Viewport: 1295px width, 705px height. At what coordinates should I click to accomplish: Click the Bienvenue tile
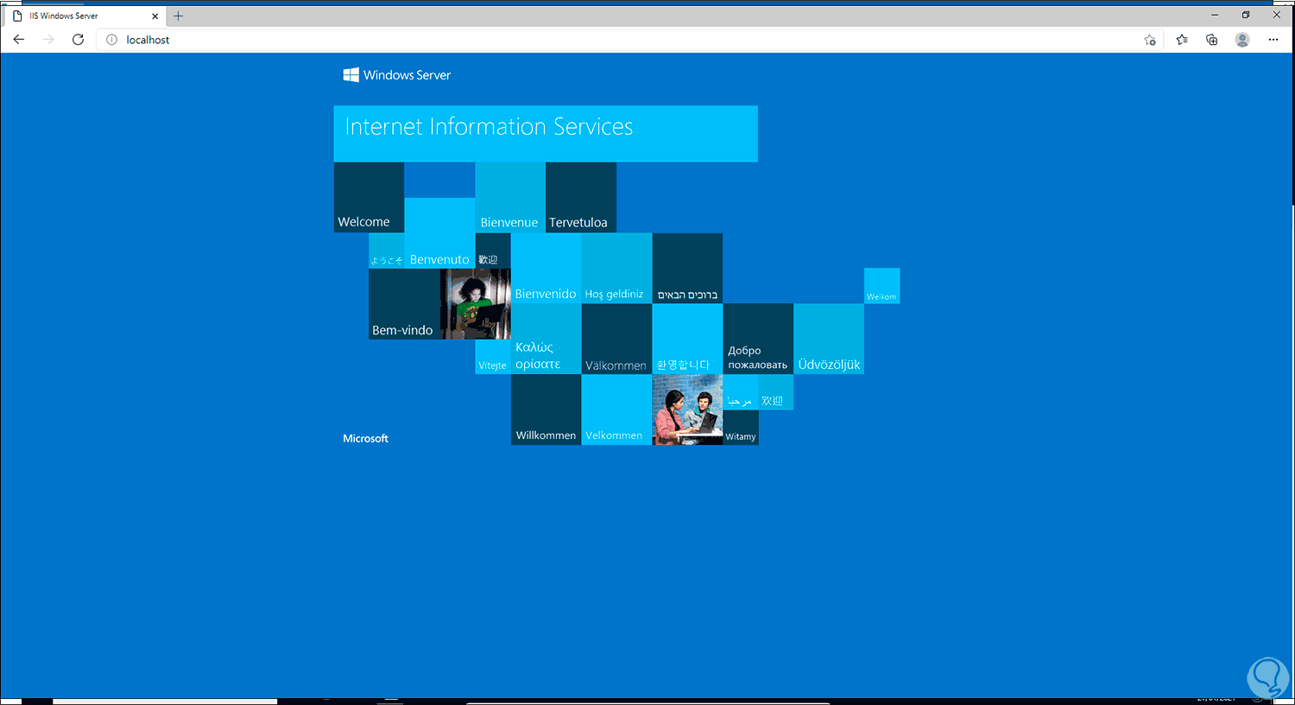[x=510, y=198]
